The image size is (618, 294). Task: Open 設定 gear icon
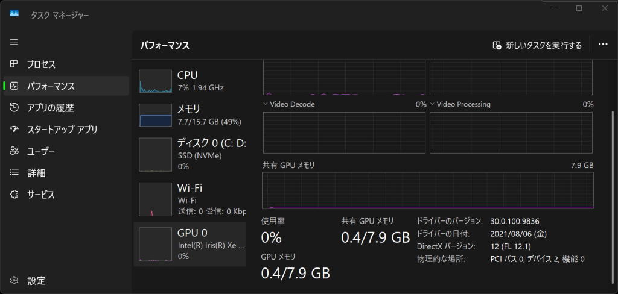[x=14, y=281]
